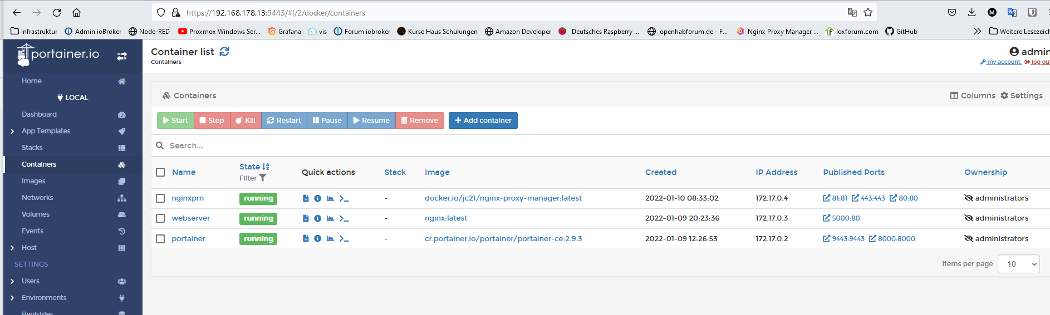The height and width of the screenshot is (315, 1050).
Task: Tick the checkbox for webserver container
Action: click(160, 218)
